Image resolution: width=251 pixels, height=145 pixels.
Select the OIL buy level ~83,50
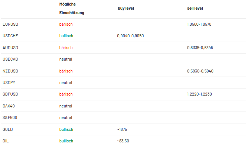coord(123,141)
